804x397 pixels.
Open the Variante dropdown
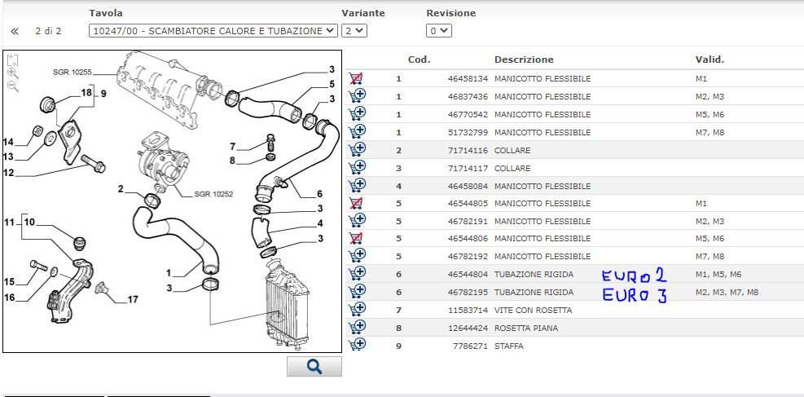354,31
